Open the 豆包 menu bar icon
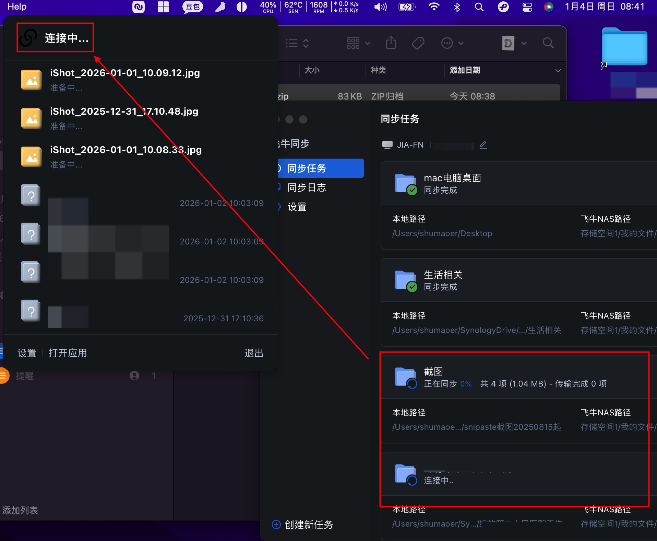The height and width of the screenshot is (541, 657). coord(192,7)
